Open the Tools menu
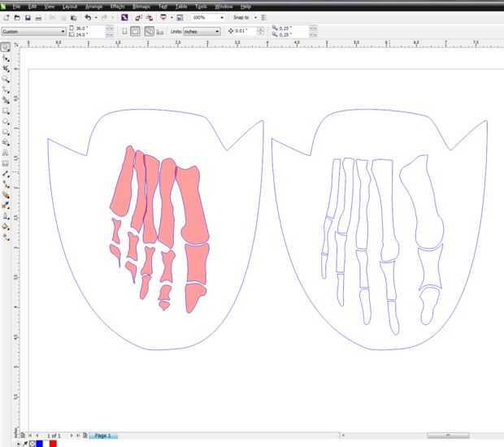The image size is (504, 447). (x=201, y=7)
